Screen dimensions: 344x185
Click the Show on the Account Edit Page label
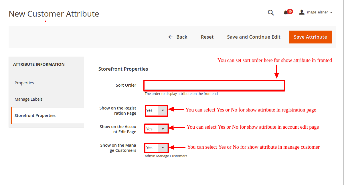pos(118,129)
